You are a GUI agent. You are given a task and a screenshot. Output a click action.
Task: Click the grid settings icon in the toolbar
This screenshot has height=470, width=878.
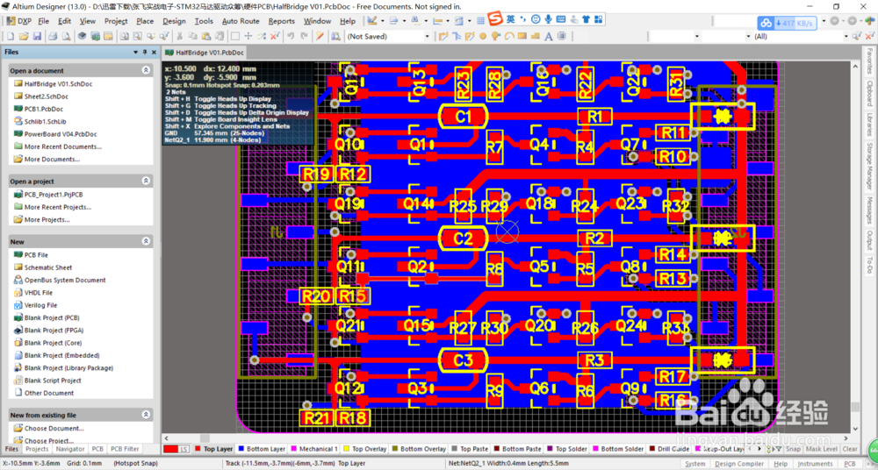tap(480, 21)
